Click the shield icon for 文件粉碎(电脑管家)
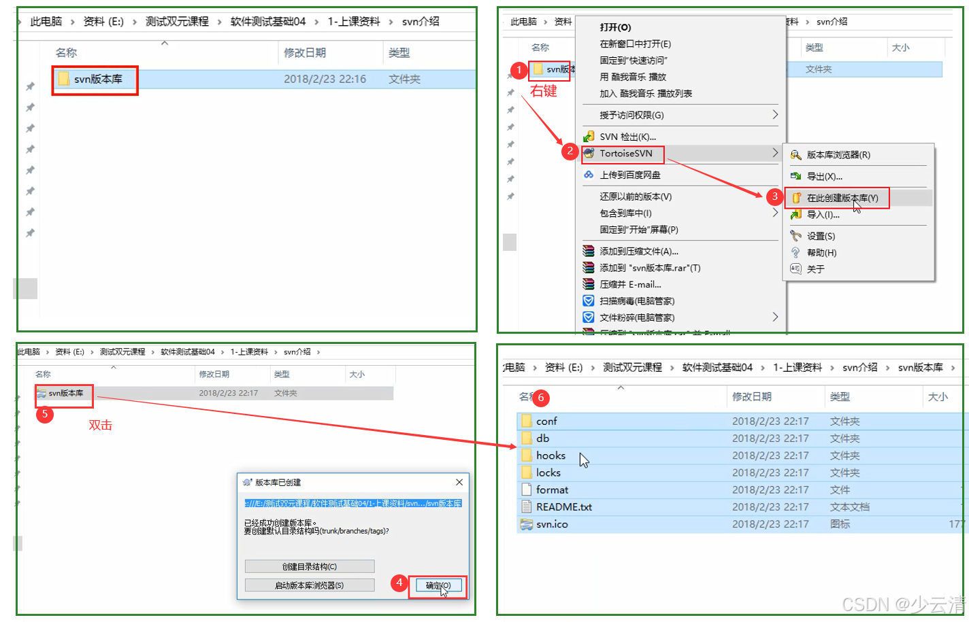 coord(589,317)
